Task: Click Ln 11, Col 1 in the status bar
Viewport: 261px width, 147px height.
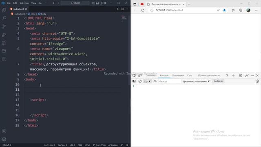Action: (x=50, y=145)
